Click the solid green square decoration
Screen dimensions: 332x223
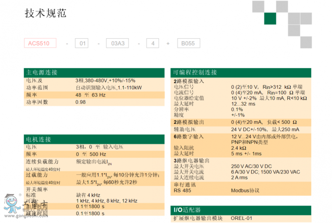[270, 18]
